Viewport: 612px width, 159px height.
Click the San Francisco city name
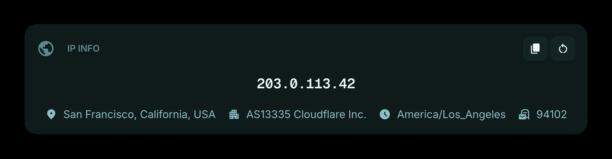tap(99, 114)
